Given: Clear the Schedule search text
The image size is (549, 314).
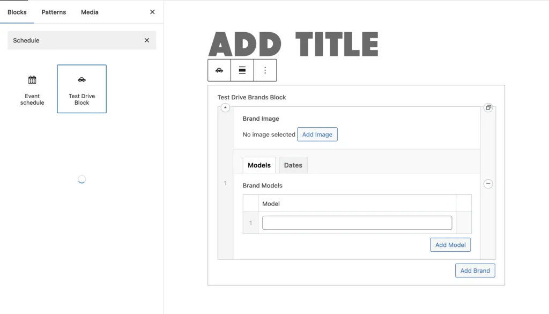Looking at the screenshot, I should point(147,40).
